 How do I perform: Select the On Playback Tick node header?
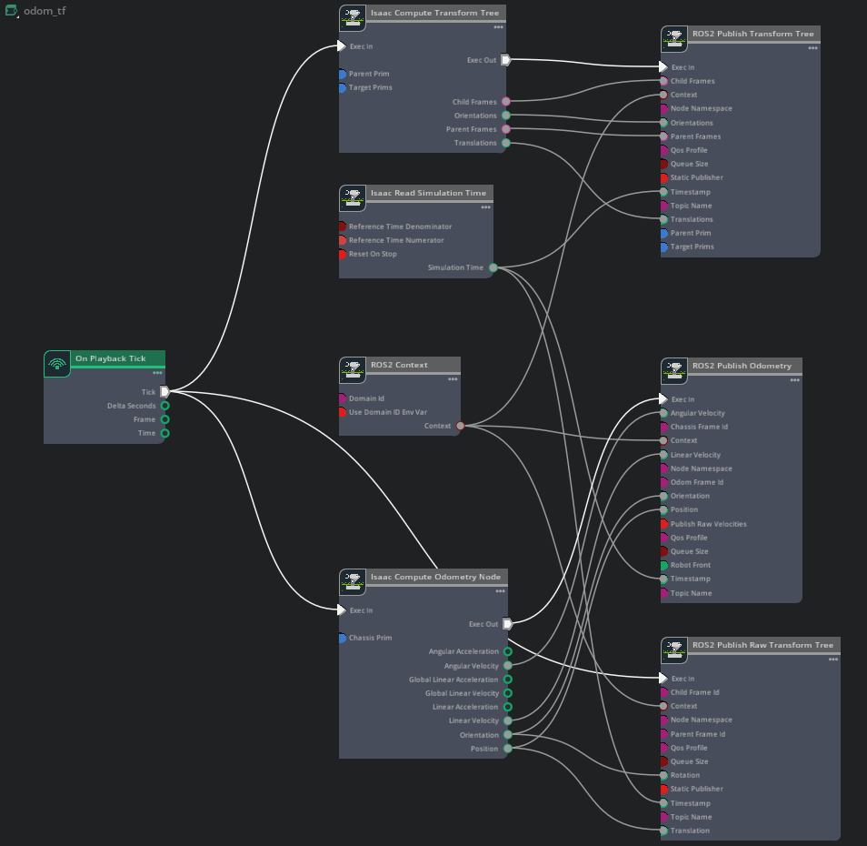[117, 358]
